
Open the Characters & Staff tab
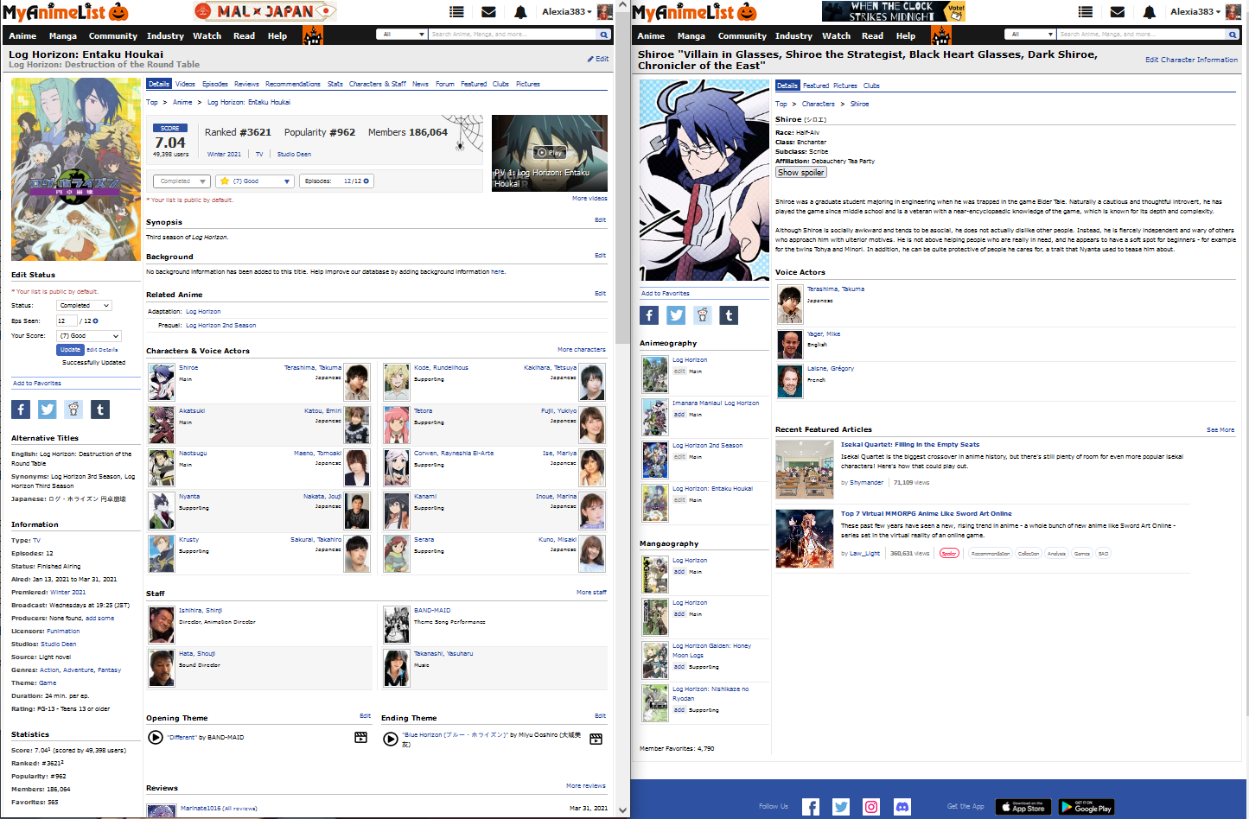[377, 85]
